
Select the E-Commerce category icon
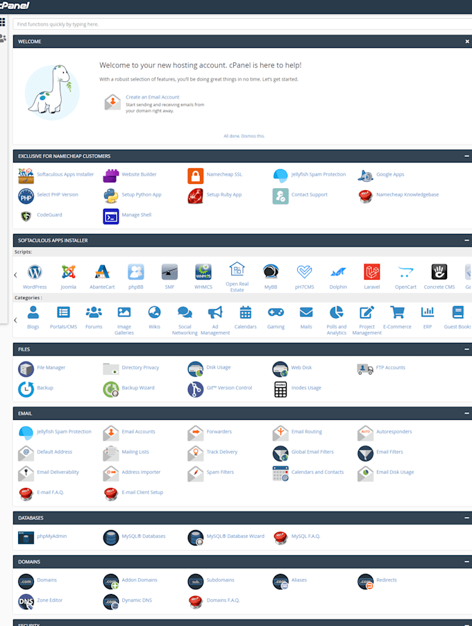[397, 312]
